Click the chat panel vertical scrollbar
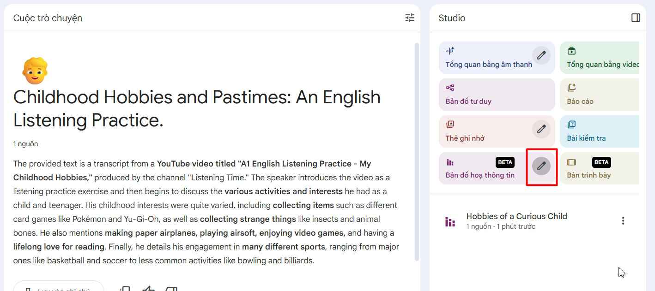The width and height of the screenshot is (655, 291). pos(417,152)
